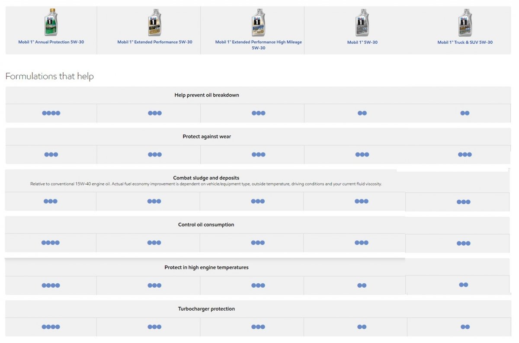
Task: Click the Mobil 1 Extended Performance bottle image
Action: tap(154, 22)
